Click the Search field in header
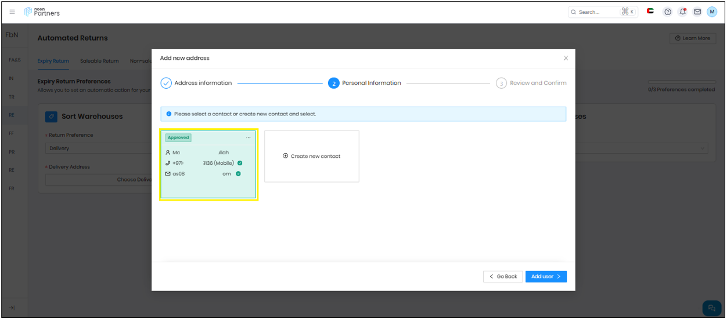Image resolution: width=727 pixels, height=319 pixels. (x=598, y=12)
